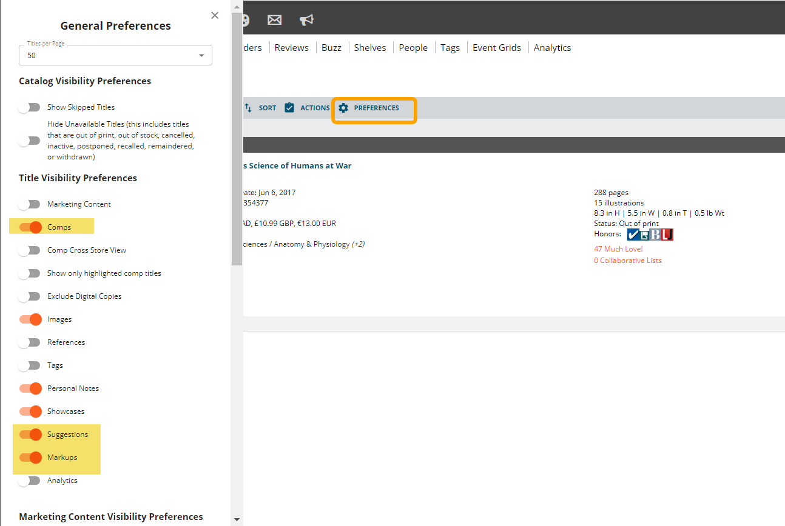Enable the Tags visibility switch

coord(29,365)
